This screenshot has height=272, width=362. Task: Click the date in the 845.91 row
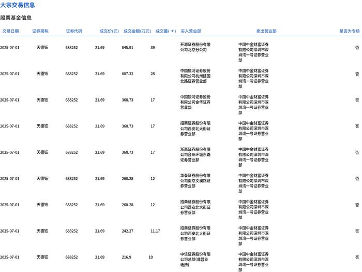pos(10,48)
